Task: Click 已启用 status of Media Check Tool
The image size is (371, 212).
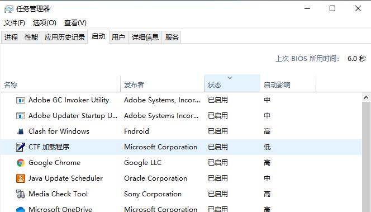Action: coord(218,194)
